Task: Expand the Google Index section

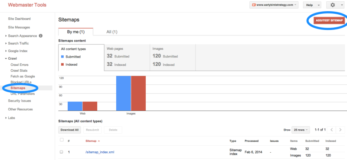Action: click(6, 51)
